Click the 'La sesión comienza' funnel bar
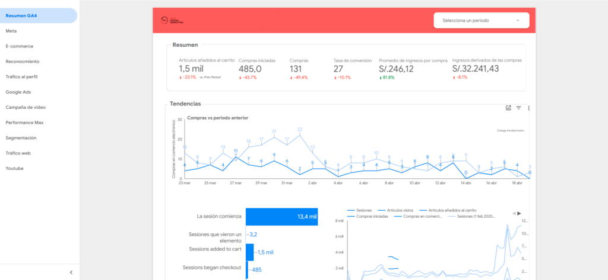This screenshot has height=280, width=608. 281,217
